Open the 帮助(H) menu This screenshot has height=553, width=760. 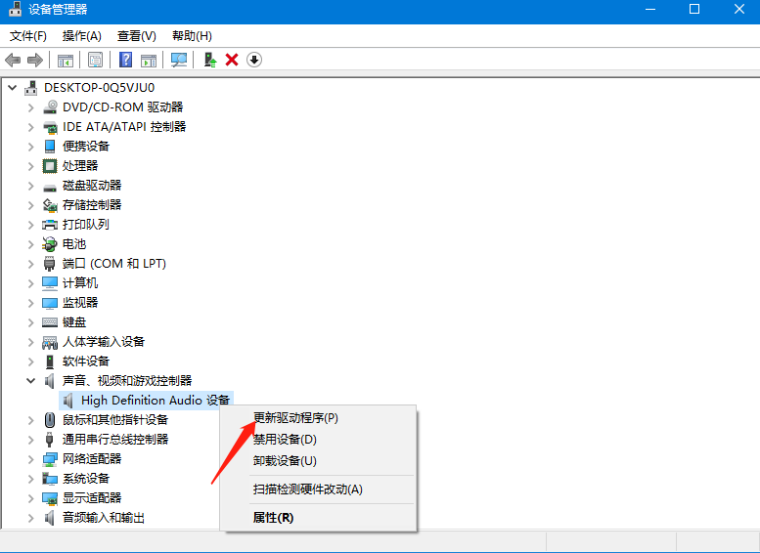[192, 36]
